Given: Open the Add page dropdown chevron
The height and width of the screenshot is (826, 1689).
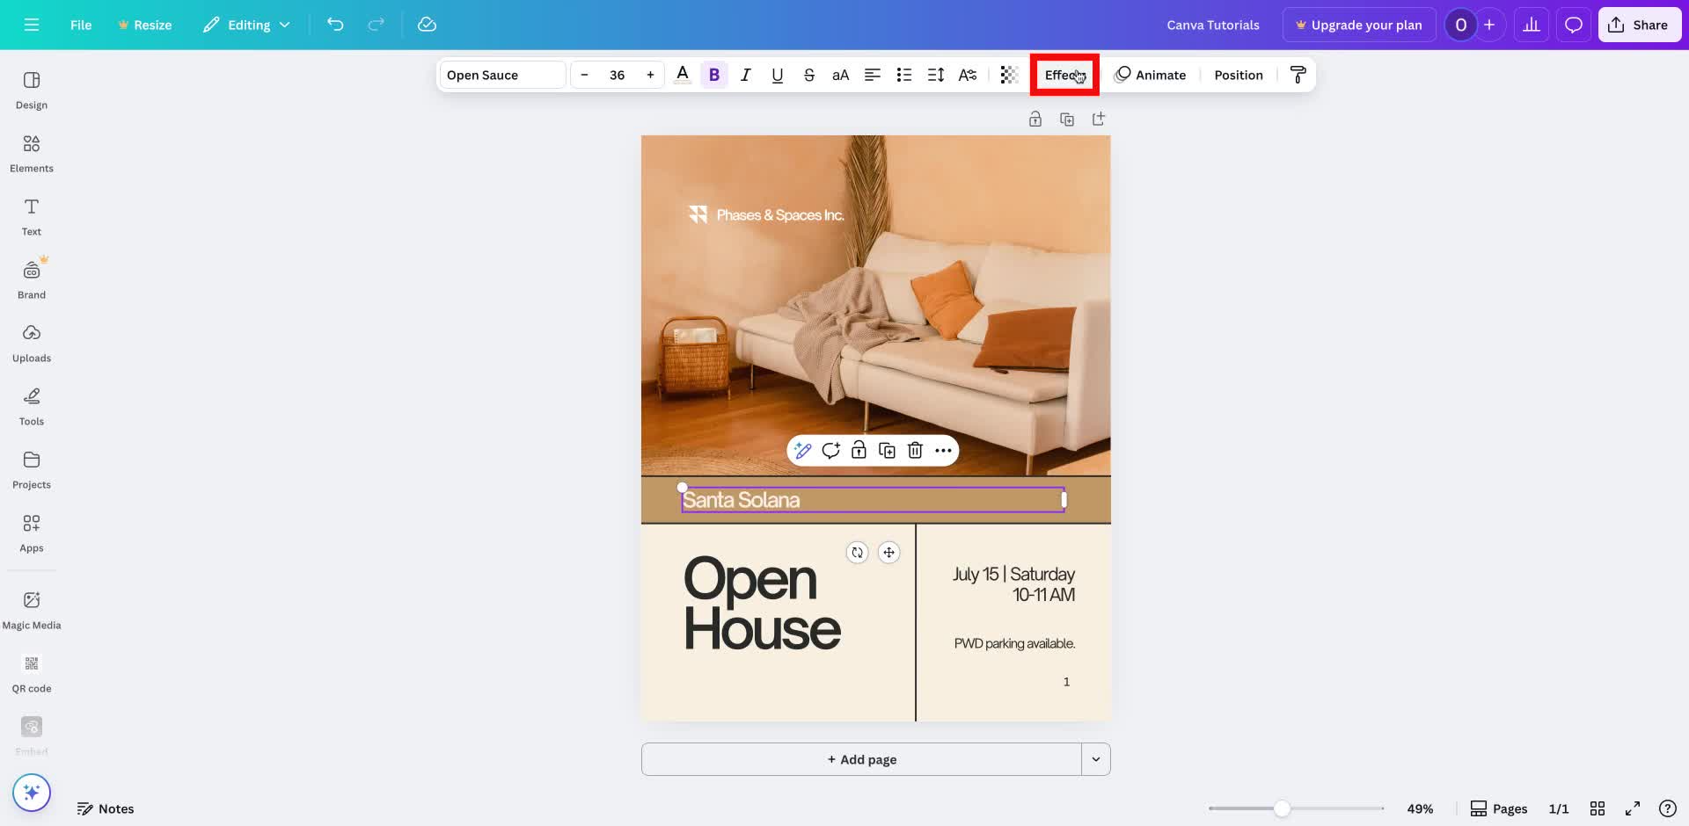Looking at the screenshot, I should click(x=1096, y=758).
